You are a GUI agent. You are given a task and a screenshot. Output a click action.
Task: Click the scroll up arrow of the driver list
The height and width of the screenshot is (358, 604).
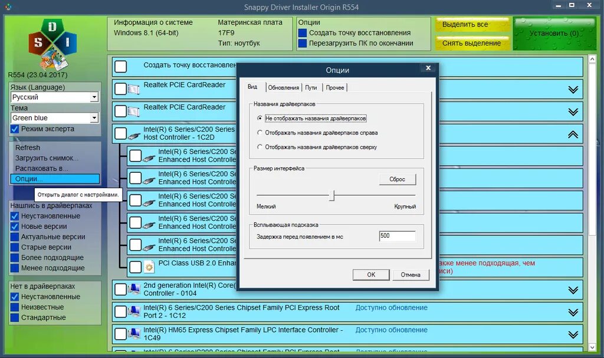[592, 60]
